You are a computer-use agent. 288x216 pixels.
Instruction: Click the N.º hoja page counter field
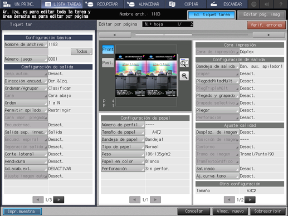(x=168, y=24)
